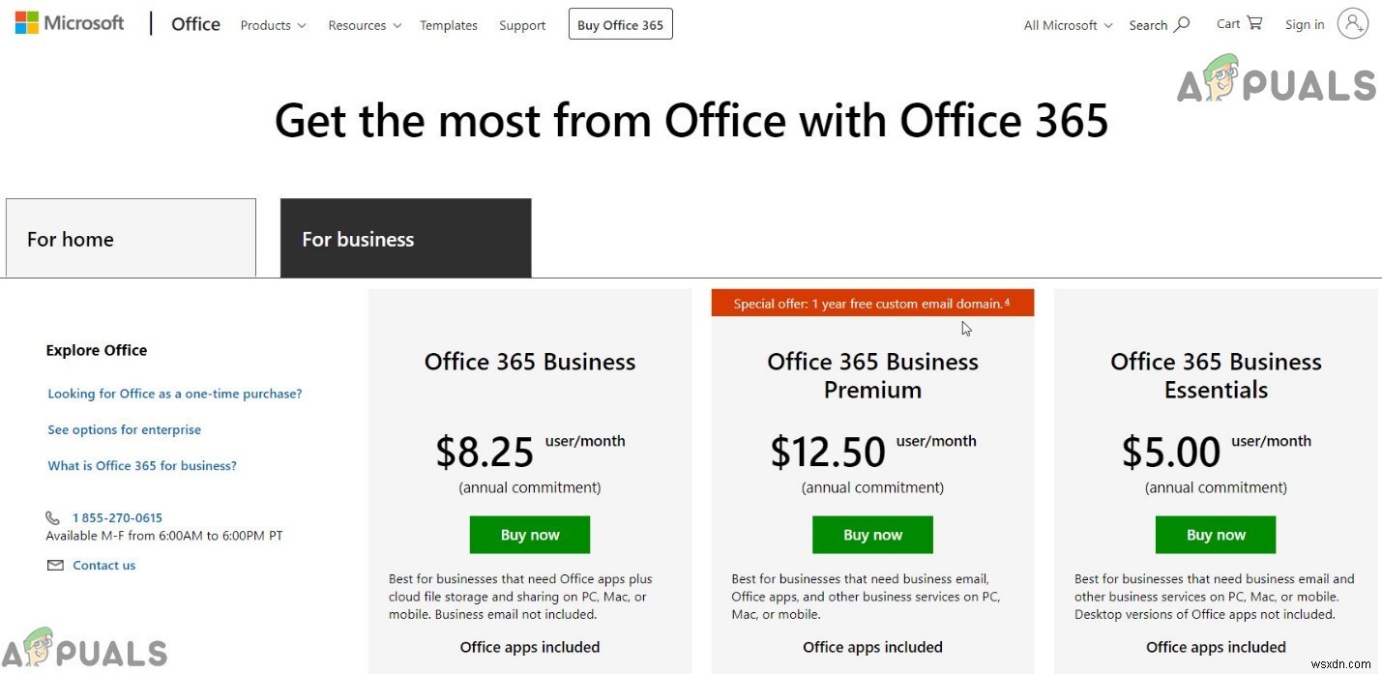
Task: Click the phone icon next to 1 855-270-0615
Action: pos(54,517)
